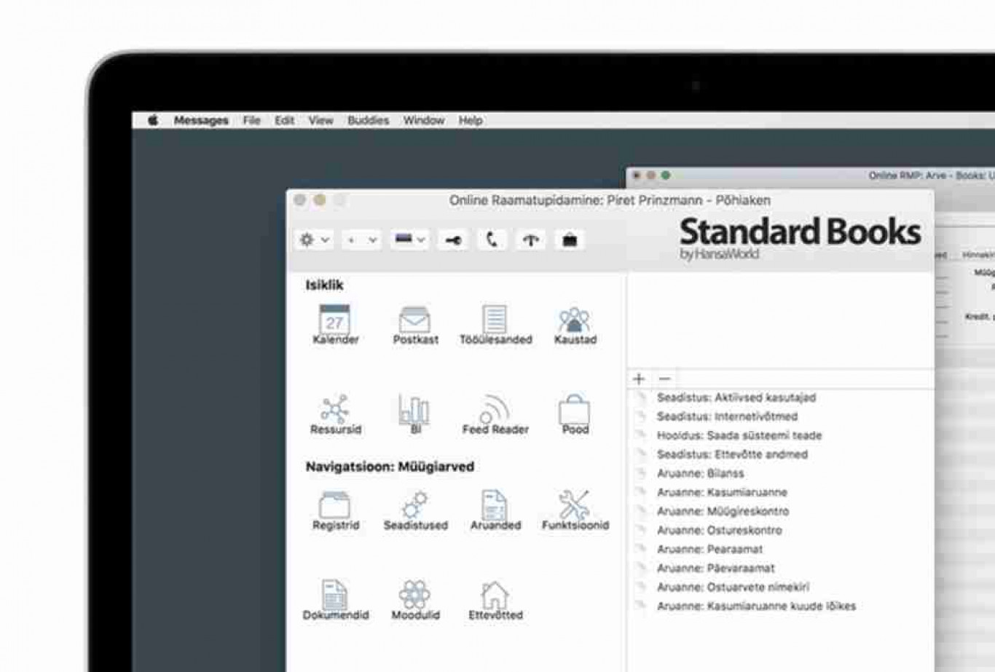This screenshot has width=995, height=672.
Task: Open Aruanne: Kasumiaruanne report
Action: pyautogui.click(x=722, y=492)
